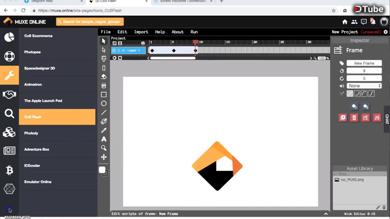Open the Import menu

click(141, 32)
